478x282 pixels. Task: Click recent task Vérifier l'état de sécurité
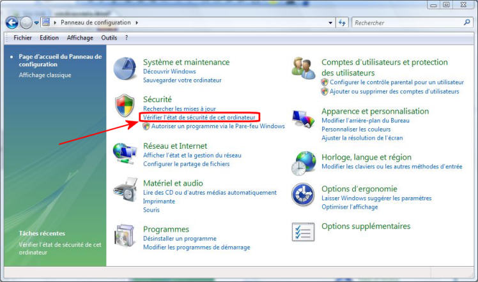click(60, 248)
